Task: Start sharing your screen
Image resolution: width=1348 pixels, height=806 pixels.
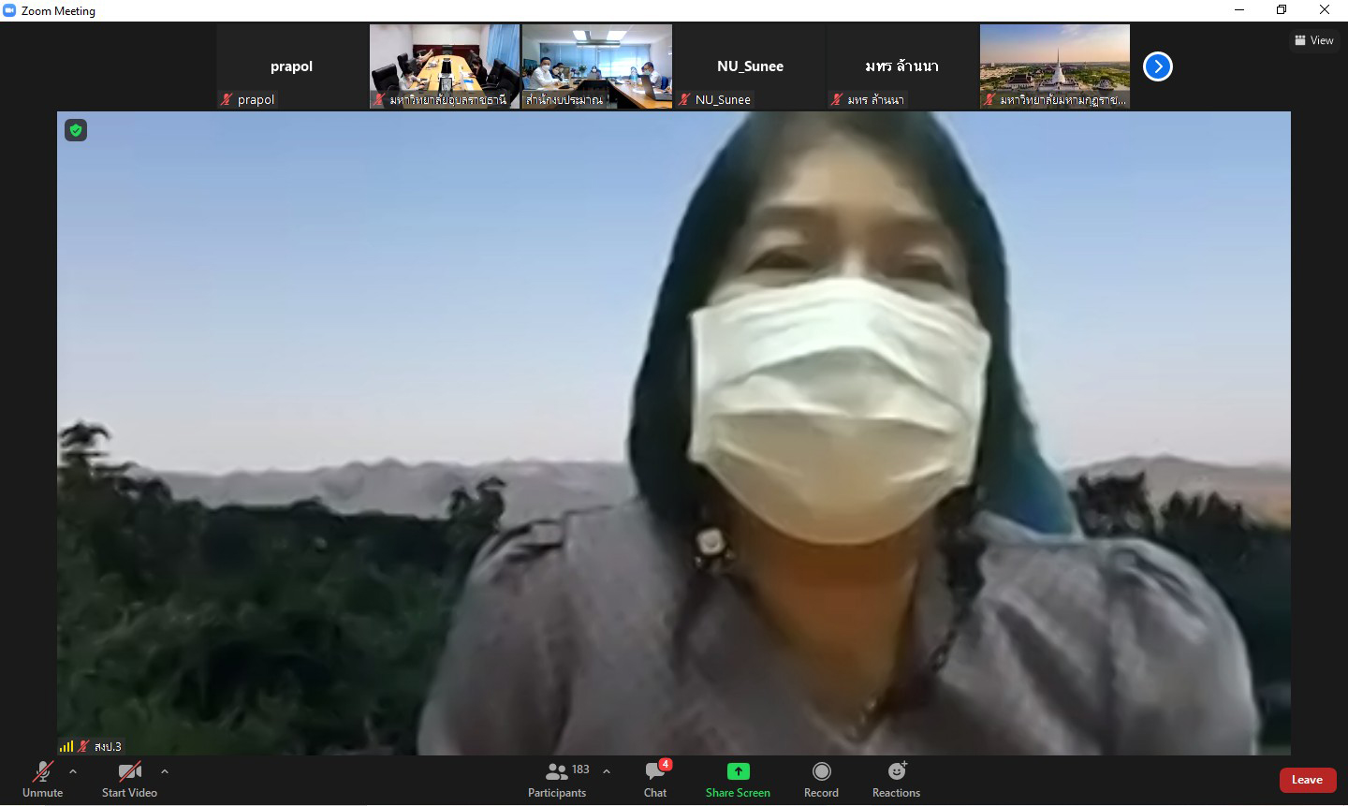Action: click(x=738, y=779)
